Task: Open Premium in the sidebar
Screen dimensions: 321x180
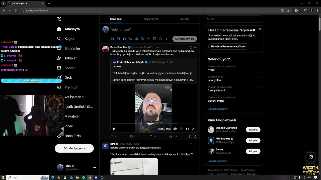Action: 68,87
